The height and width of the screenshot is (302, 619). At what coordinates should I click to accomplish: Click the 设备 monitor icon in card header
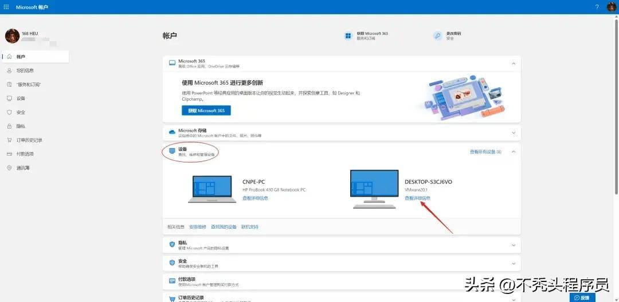click(x=172, y=151)
